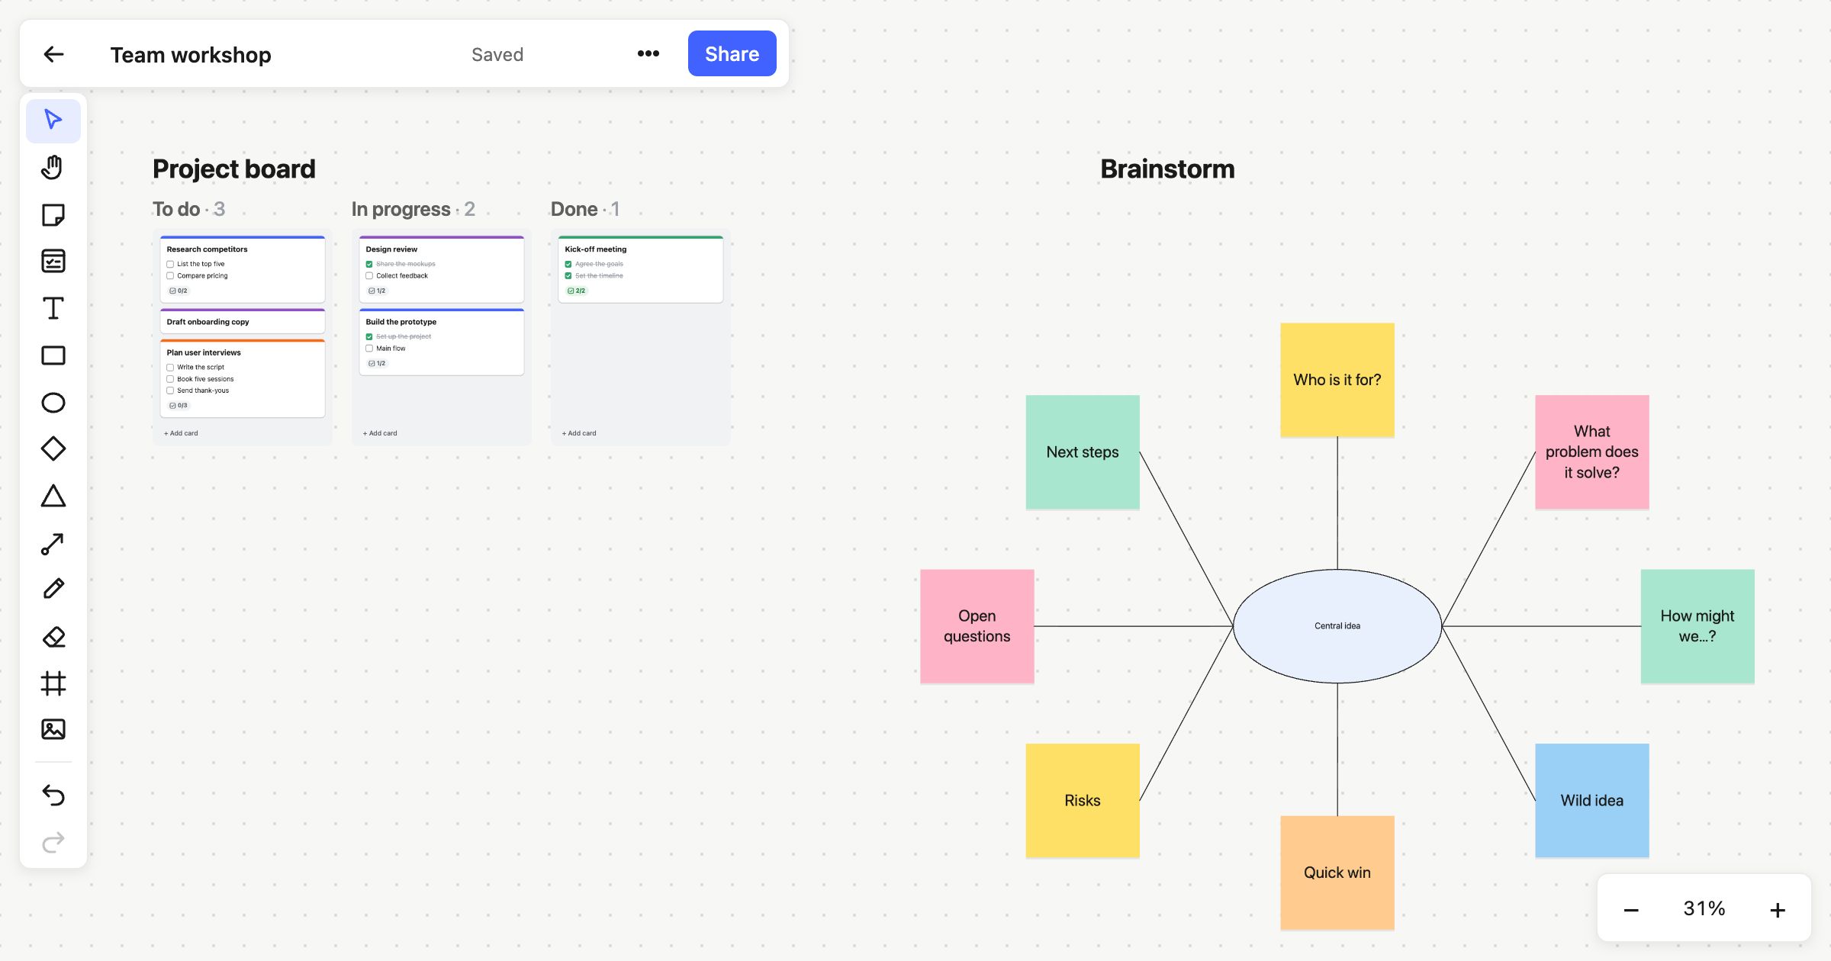Add card in Done column
Image resolution: width=1831 pixels, height=961 pixels.
coord(579,433)
